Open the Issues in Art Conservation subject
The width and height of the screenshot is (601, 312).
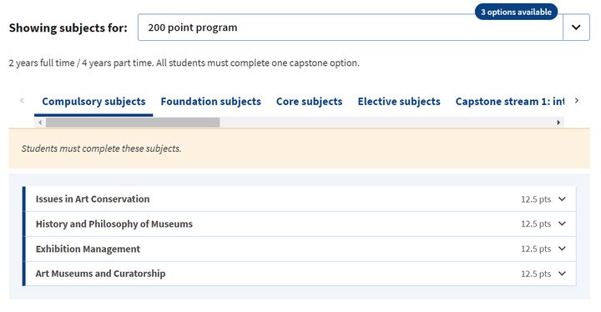tap(300, 199)
